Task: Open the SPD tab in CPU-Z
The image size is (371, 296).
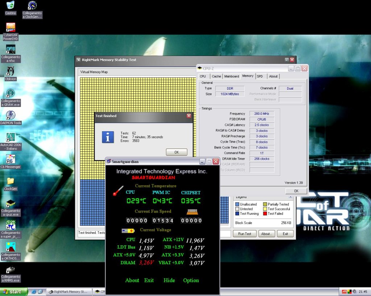Action: [x=260, y=76]
